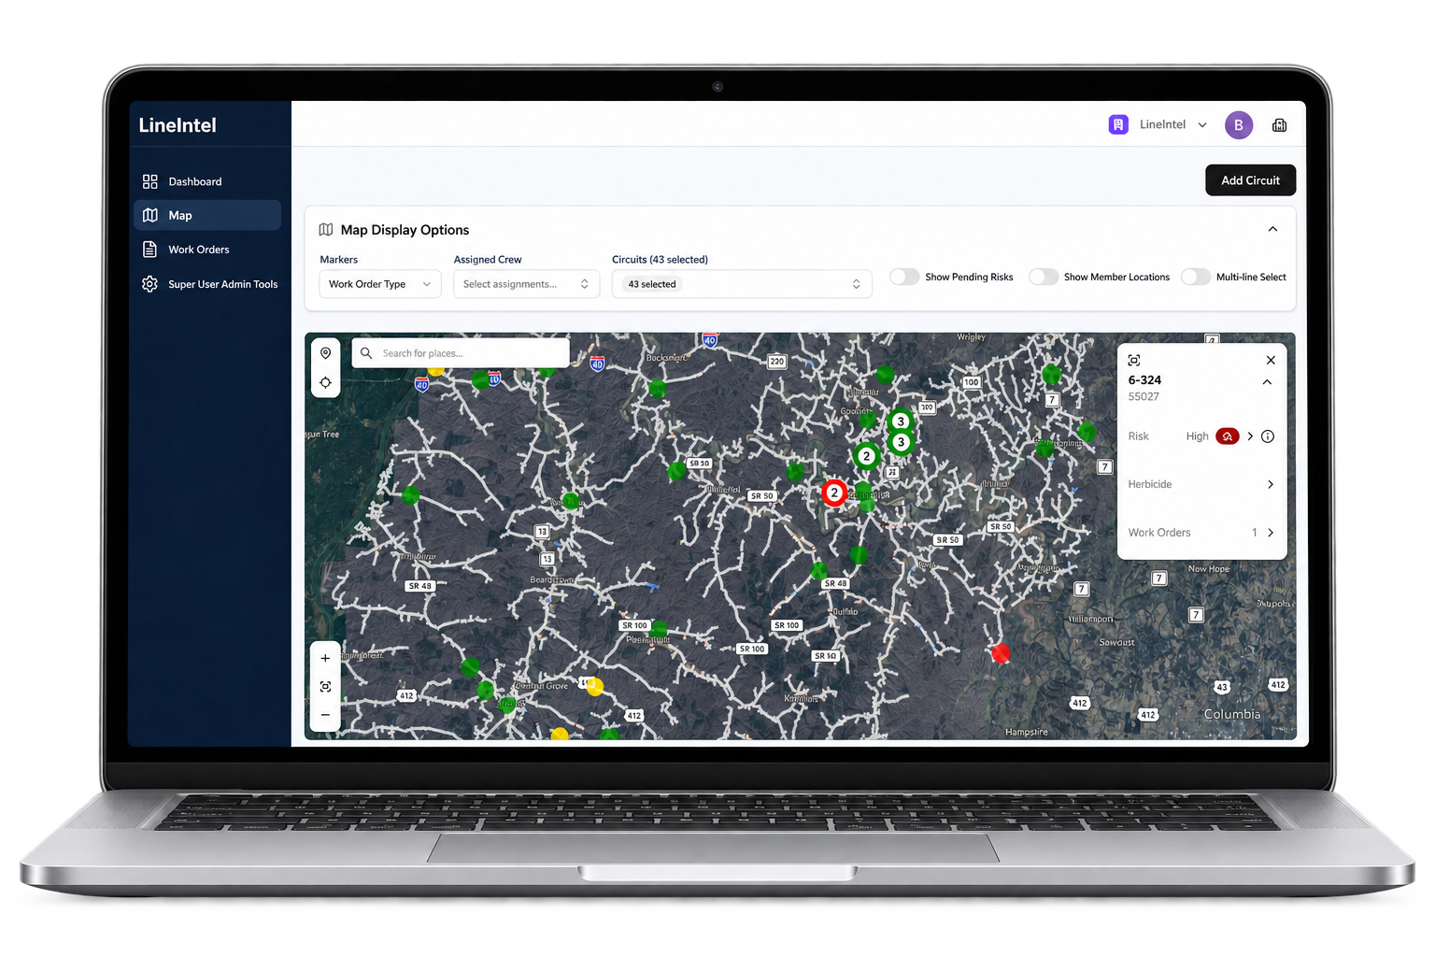Click the map pin location button

pyautogui.click(x=325, y=353)
